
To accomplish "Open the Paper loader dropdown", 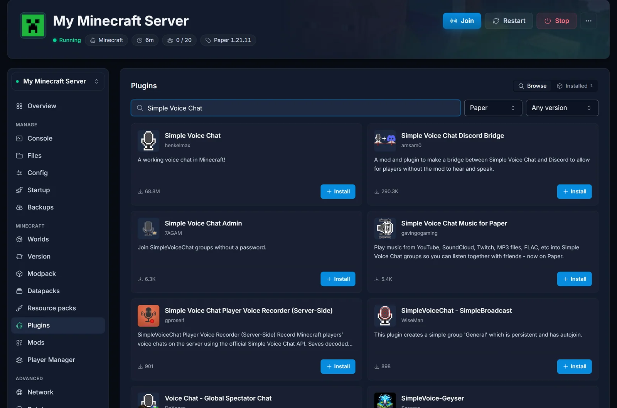I will click(493, 108).
